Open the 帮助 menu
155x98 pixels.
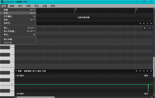pos(53,6)
